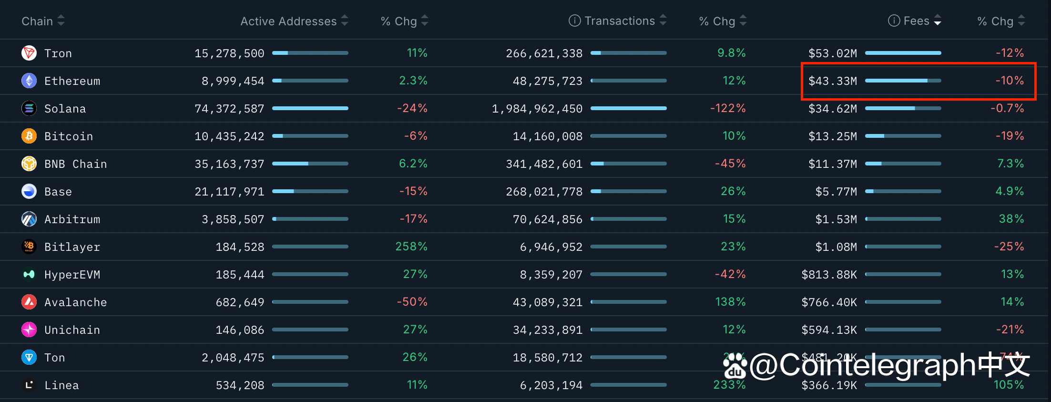This screenshot has height=402, width=1051.
Task: Click Solana's active addresses progress bar
Action: (310, 108)
